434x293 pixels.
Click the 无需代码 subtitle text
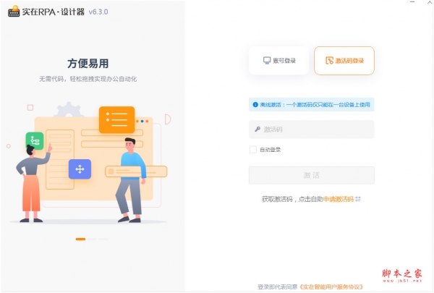coord(88,79)
